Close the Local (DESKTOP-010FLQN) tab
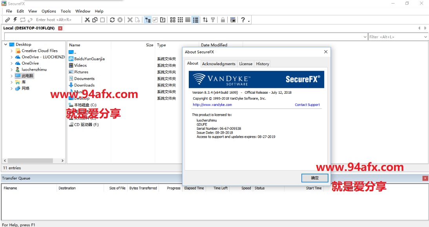 (x=60, y=28)
